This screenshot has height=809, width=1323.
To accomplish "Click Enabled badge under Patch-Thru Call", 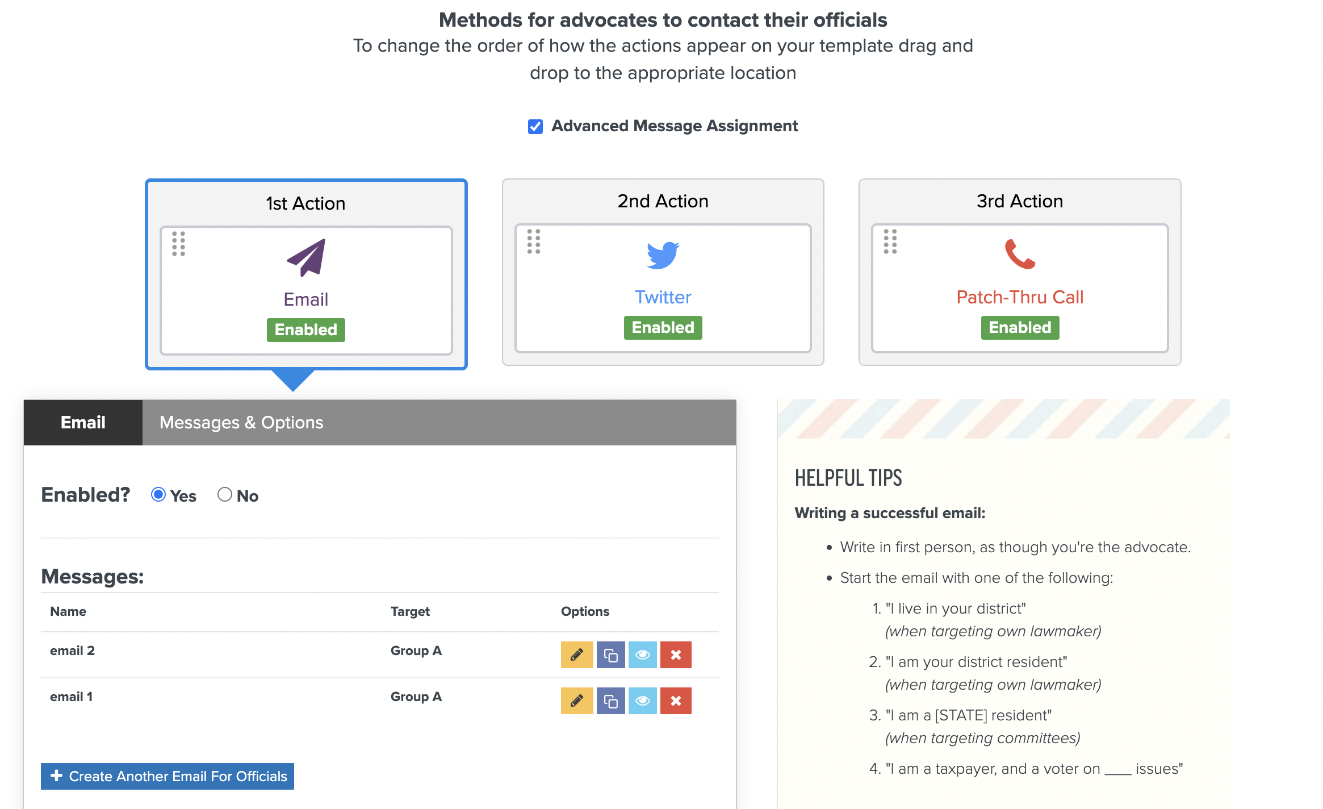I will (1020, 328).
